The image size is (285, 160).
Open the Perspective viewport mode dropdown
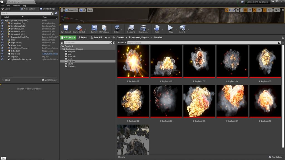(71, 10)
